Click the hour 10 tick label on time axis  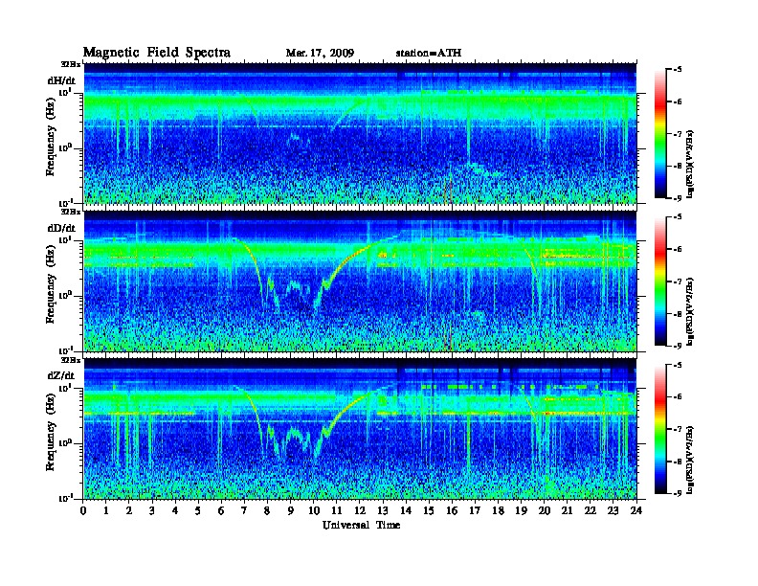click(314, 510)
